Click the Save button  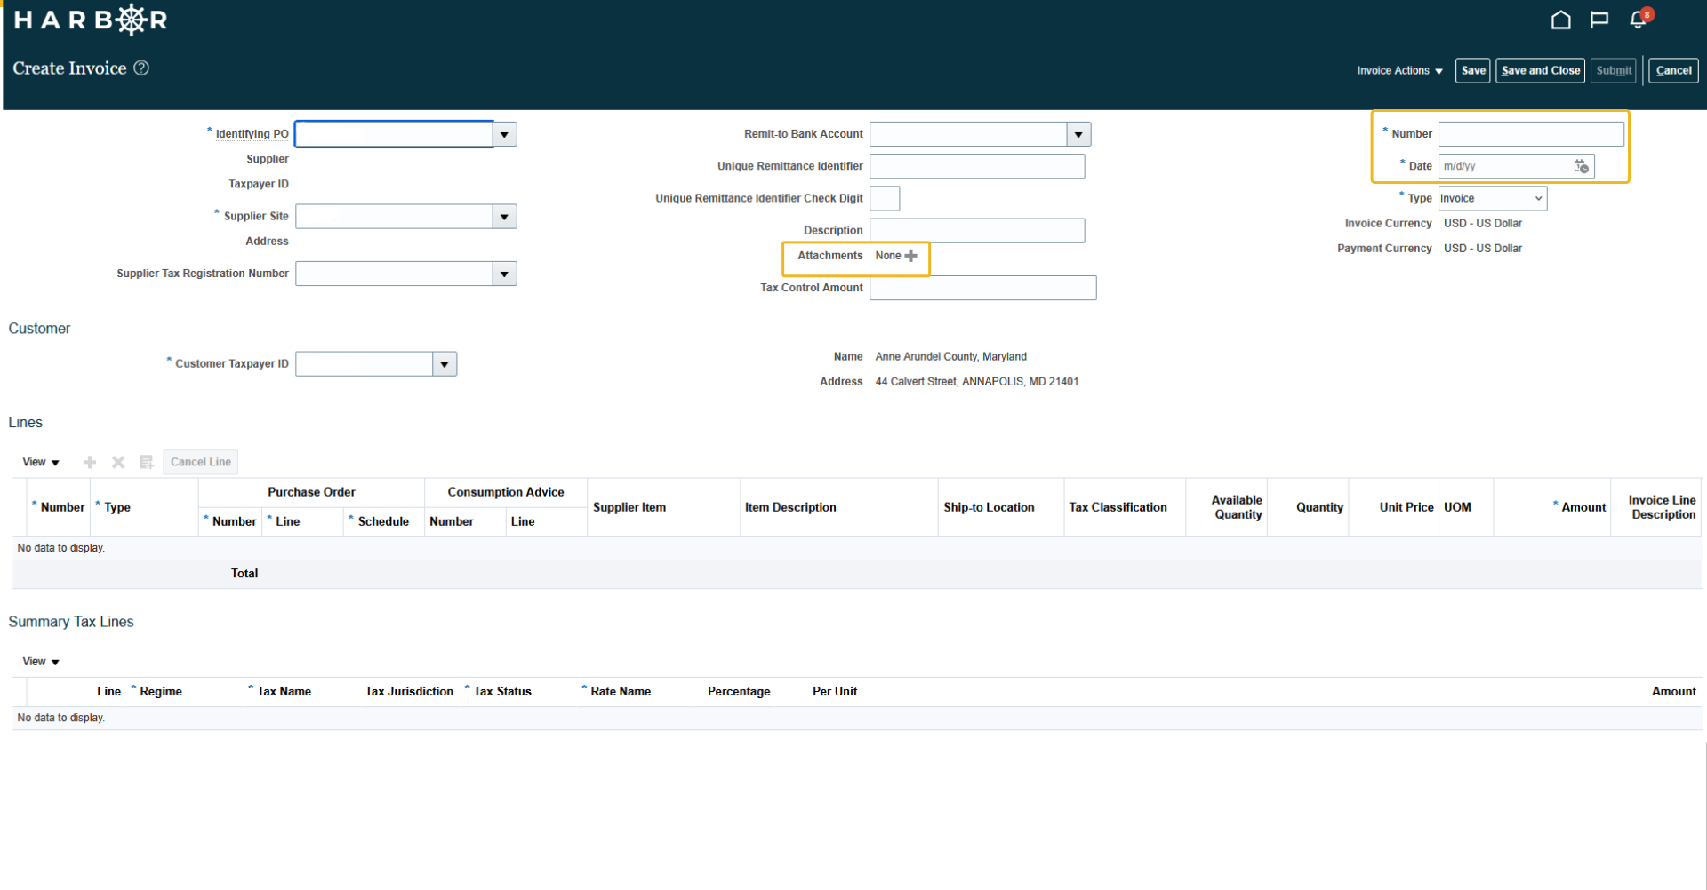1472,71
